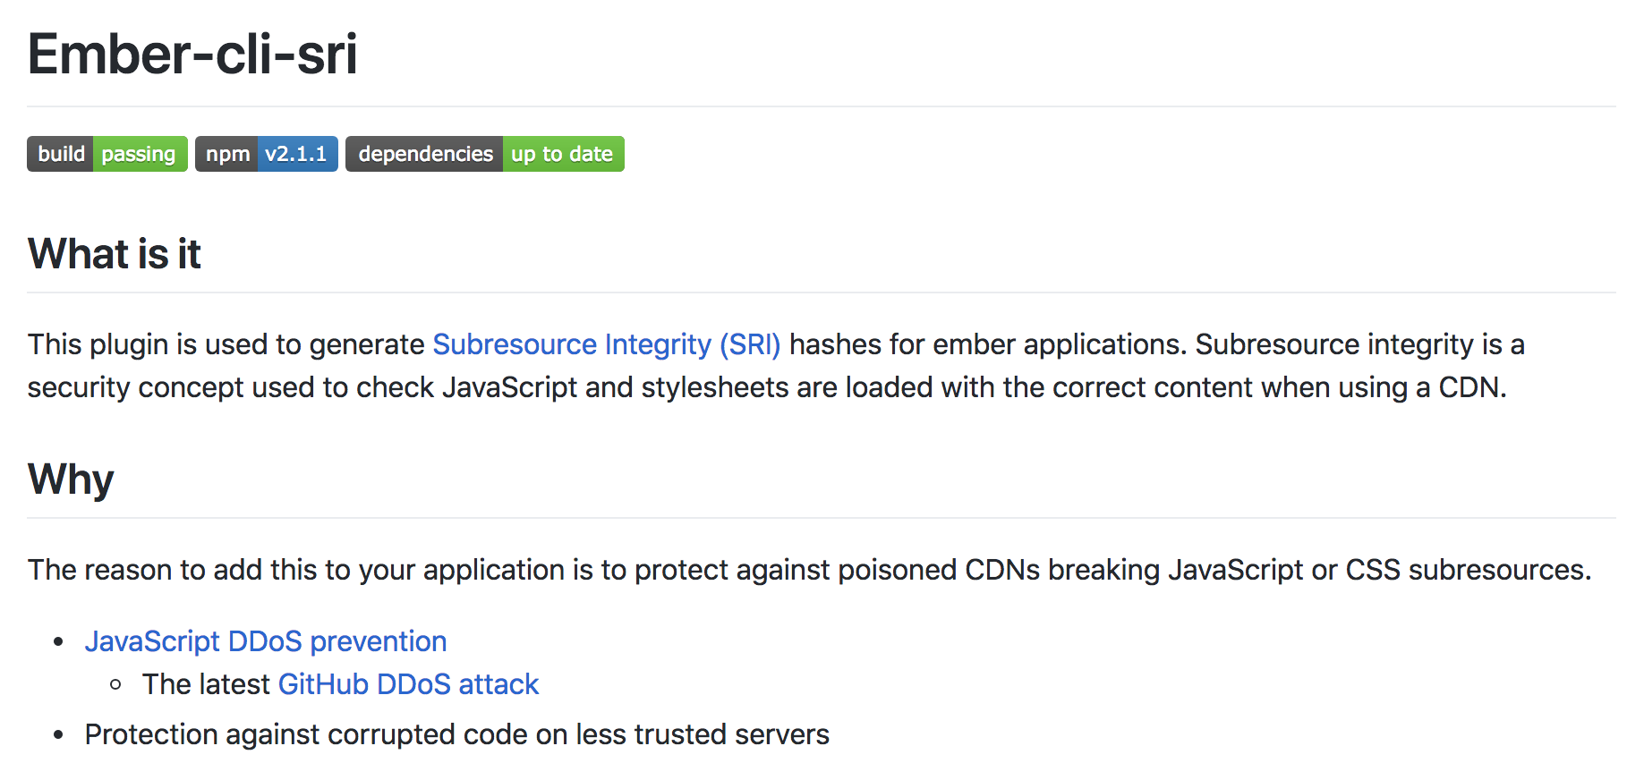Click "The latest" text in the sub-bullet
This screenshot has width=1627, height=780.
point(206,684)
